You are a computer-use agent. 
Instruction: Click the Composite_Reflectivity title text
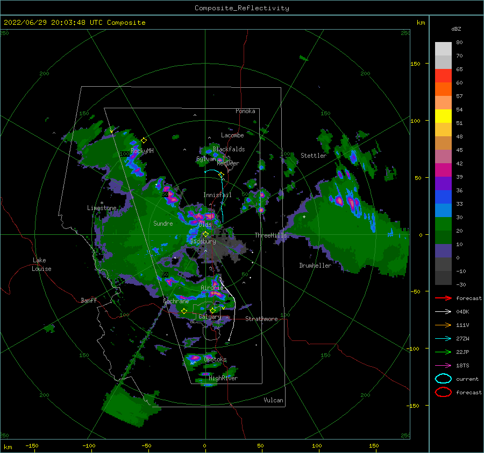click(x=242, y=8)
